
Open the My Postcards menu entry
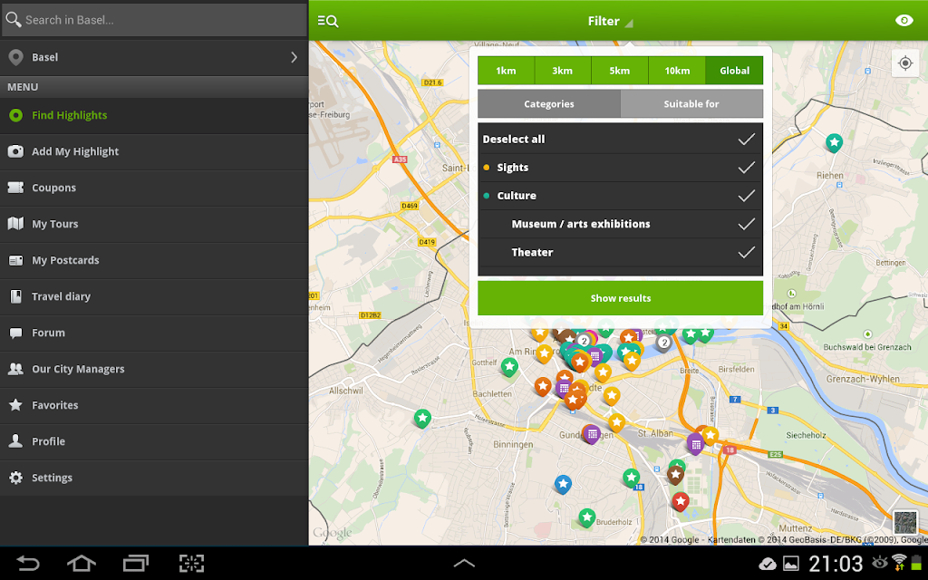154,260
